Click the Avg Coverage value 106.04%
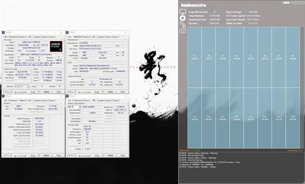The width and height of the screenshot is (305, 184). 253,12
